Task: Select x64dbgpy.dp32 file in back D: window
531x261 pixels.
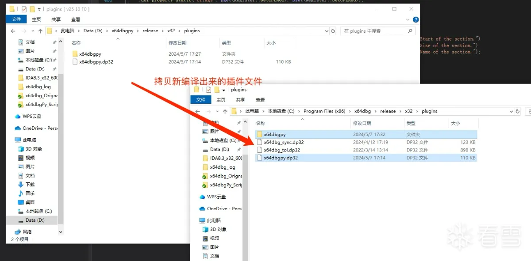Action: click(96, 62)
